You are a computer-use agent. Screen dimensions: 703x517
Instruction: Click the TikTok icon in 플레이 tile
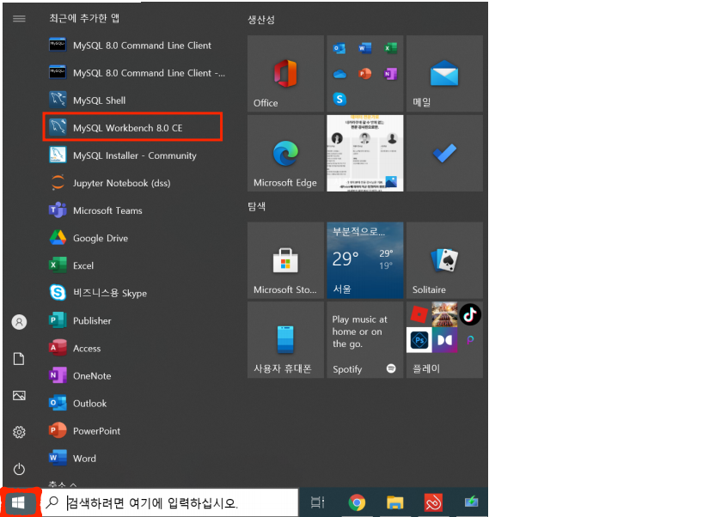(x=470, y=314)
